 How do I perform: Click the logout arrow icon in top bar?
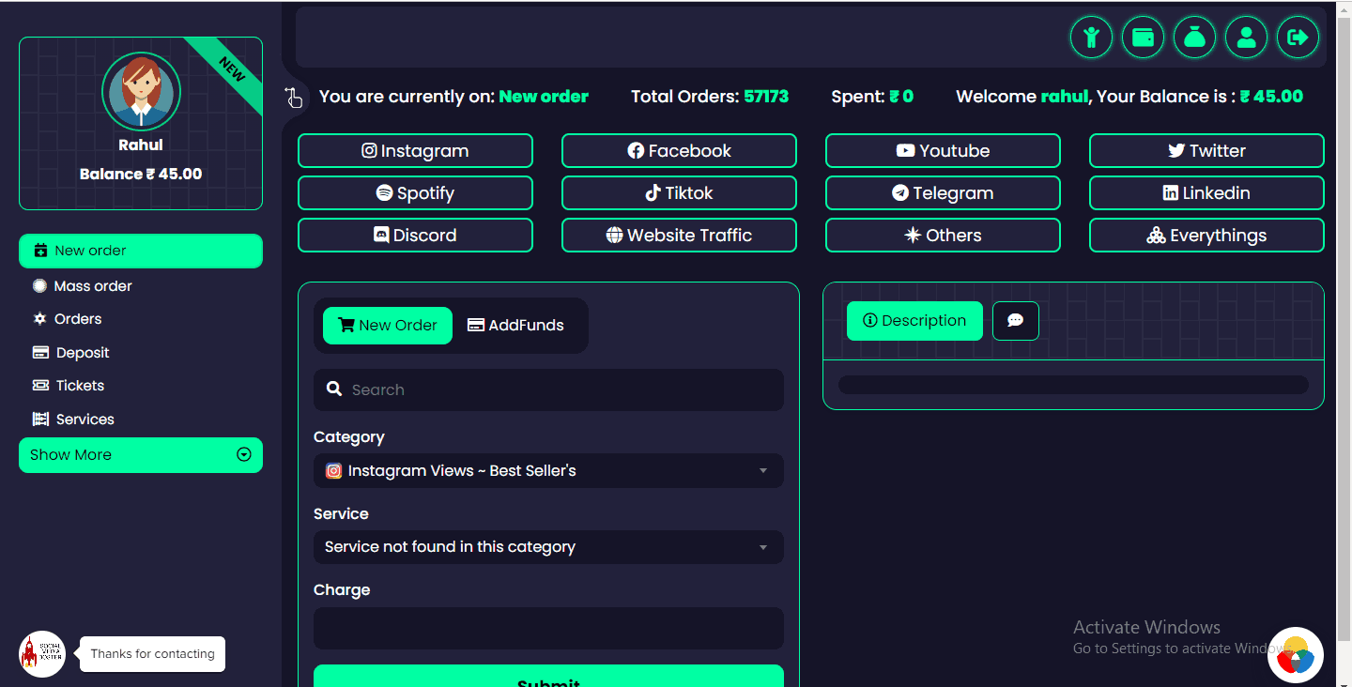click(1298, 38)
